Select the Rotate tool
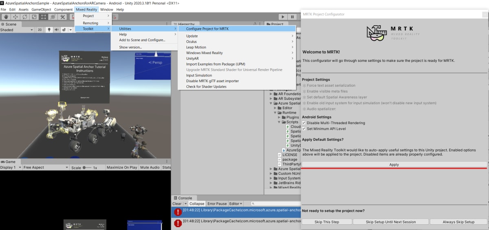Screen dimensions: 489x230 pos(25,17)
